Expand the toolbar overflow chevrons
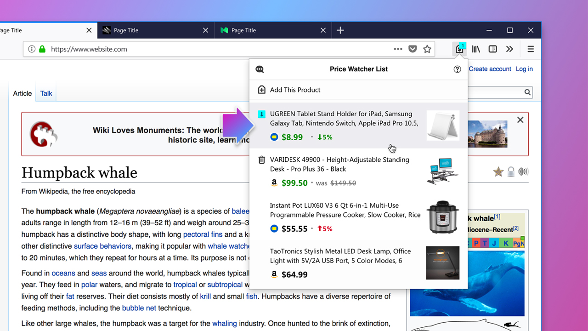588x331 pixels. 509,49
